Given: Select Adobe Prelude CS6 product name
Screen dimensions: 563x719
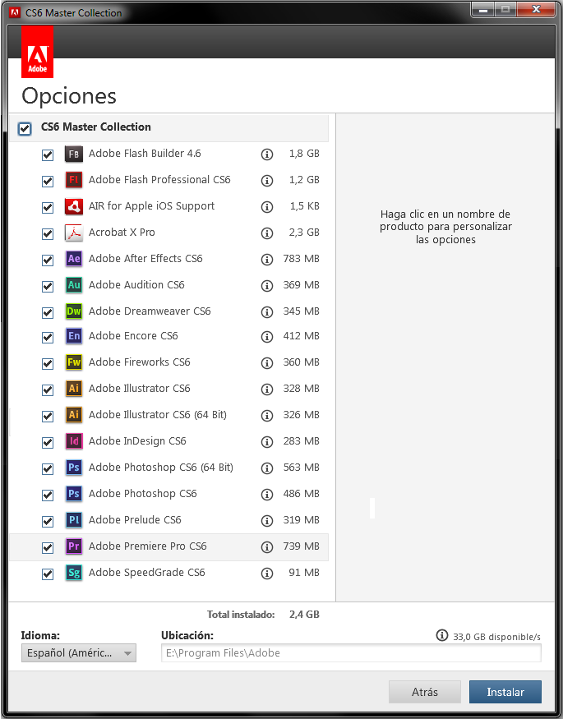Looking at the screenshot, I should point(135,520).
